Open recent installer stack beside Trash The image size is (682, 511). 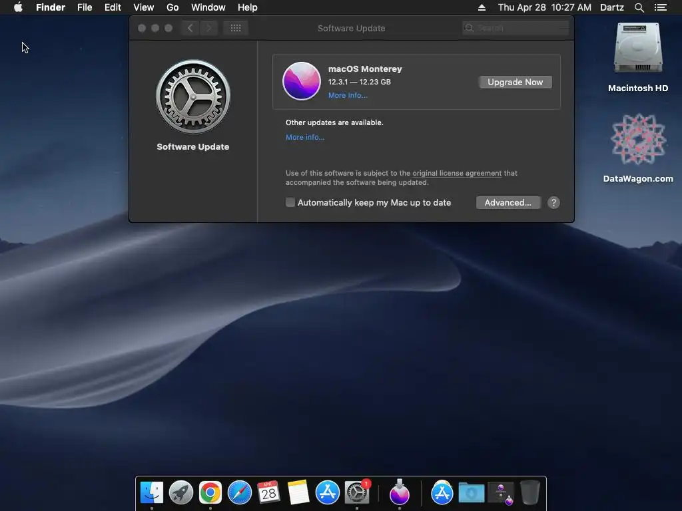(501, 493)
